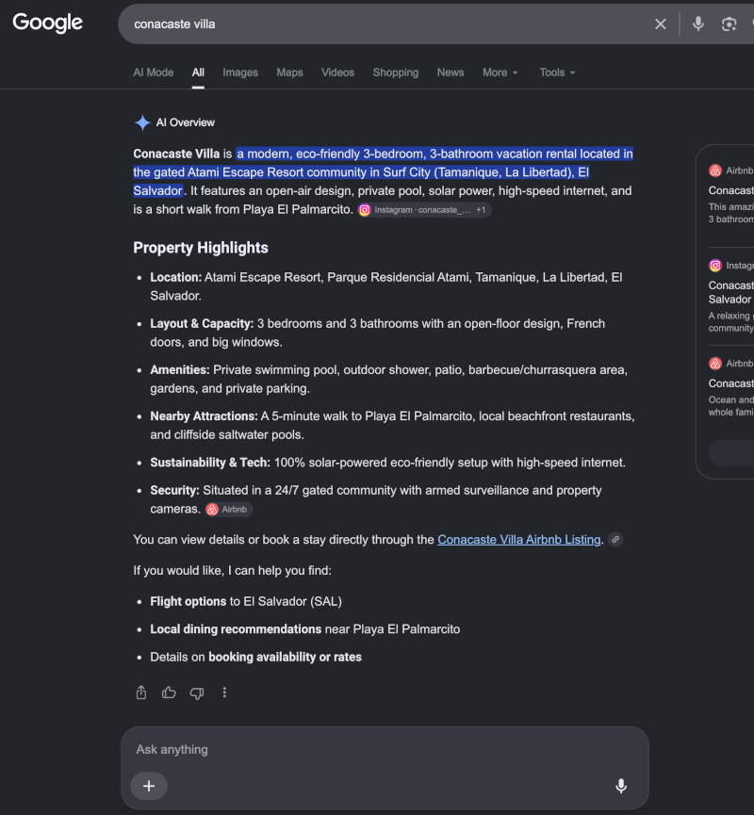Click the +1 sources count badge
This screenshot has width=754, height=815.
click(481, 210)
